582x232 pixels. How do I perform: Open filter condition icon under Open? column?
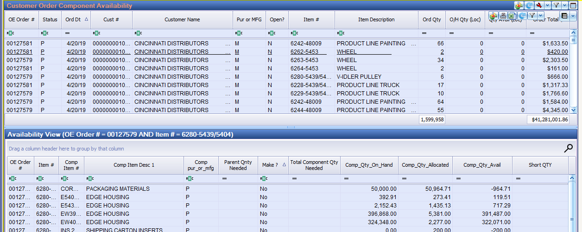(271, 33)
